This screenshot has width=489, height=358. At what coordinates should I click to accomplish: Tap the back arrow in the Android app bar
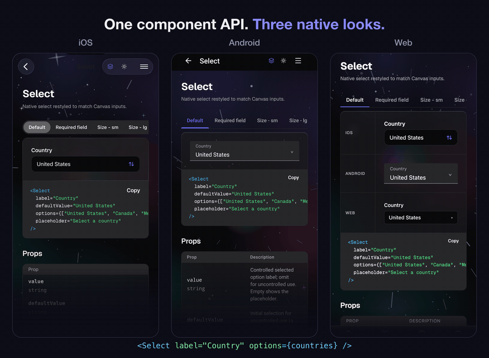point(188,61)
